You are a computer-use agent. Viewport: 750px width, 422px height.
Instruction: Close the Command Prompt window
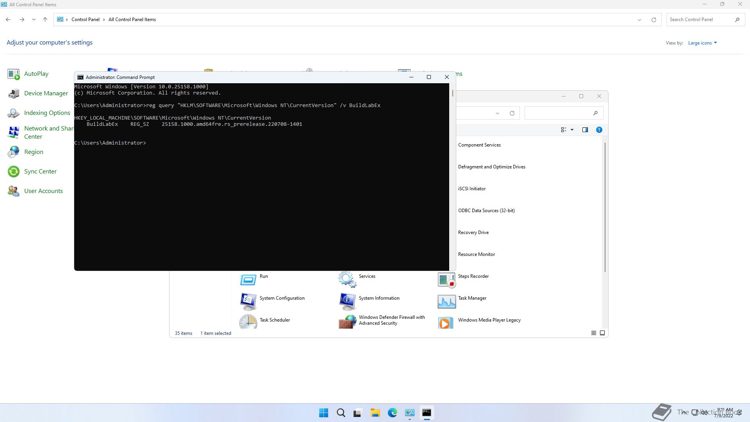point(446,77)
